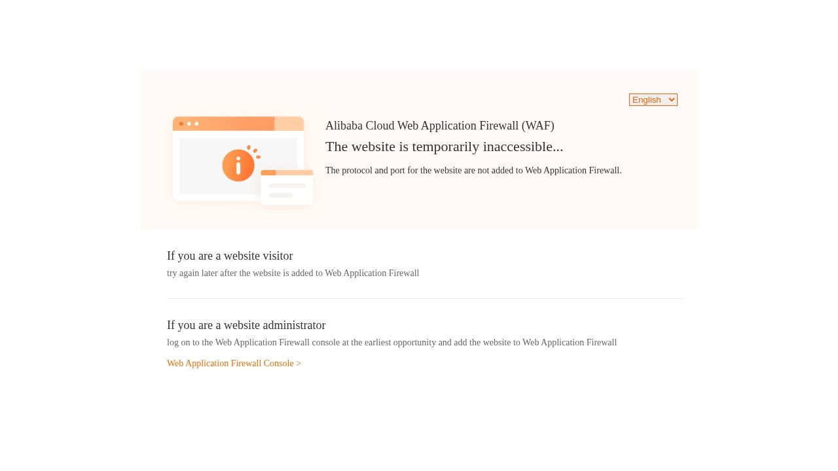Click the small overlay card in the illustration

tap(287, 188)
